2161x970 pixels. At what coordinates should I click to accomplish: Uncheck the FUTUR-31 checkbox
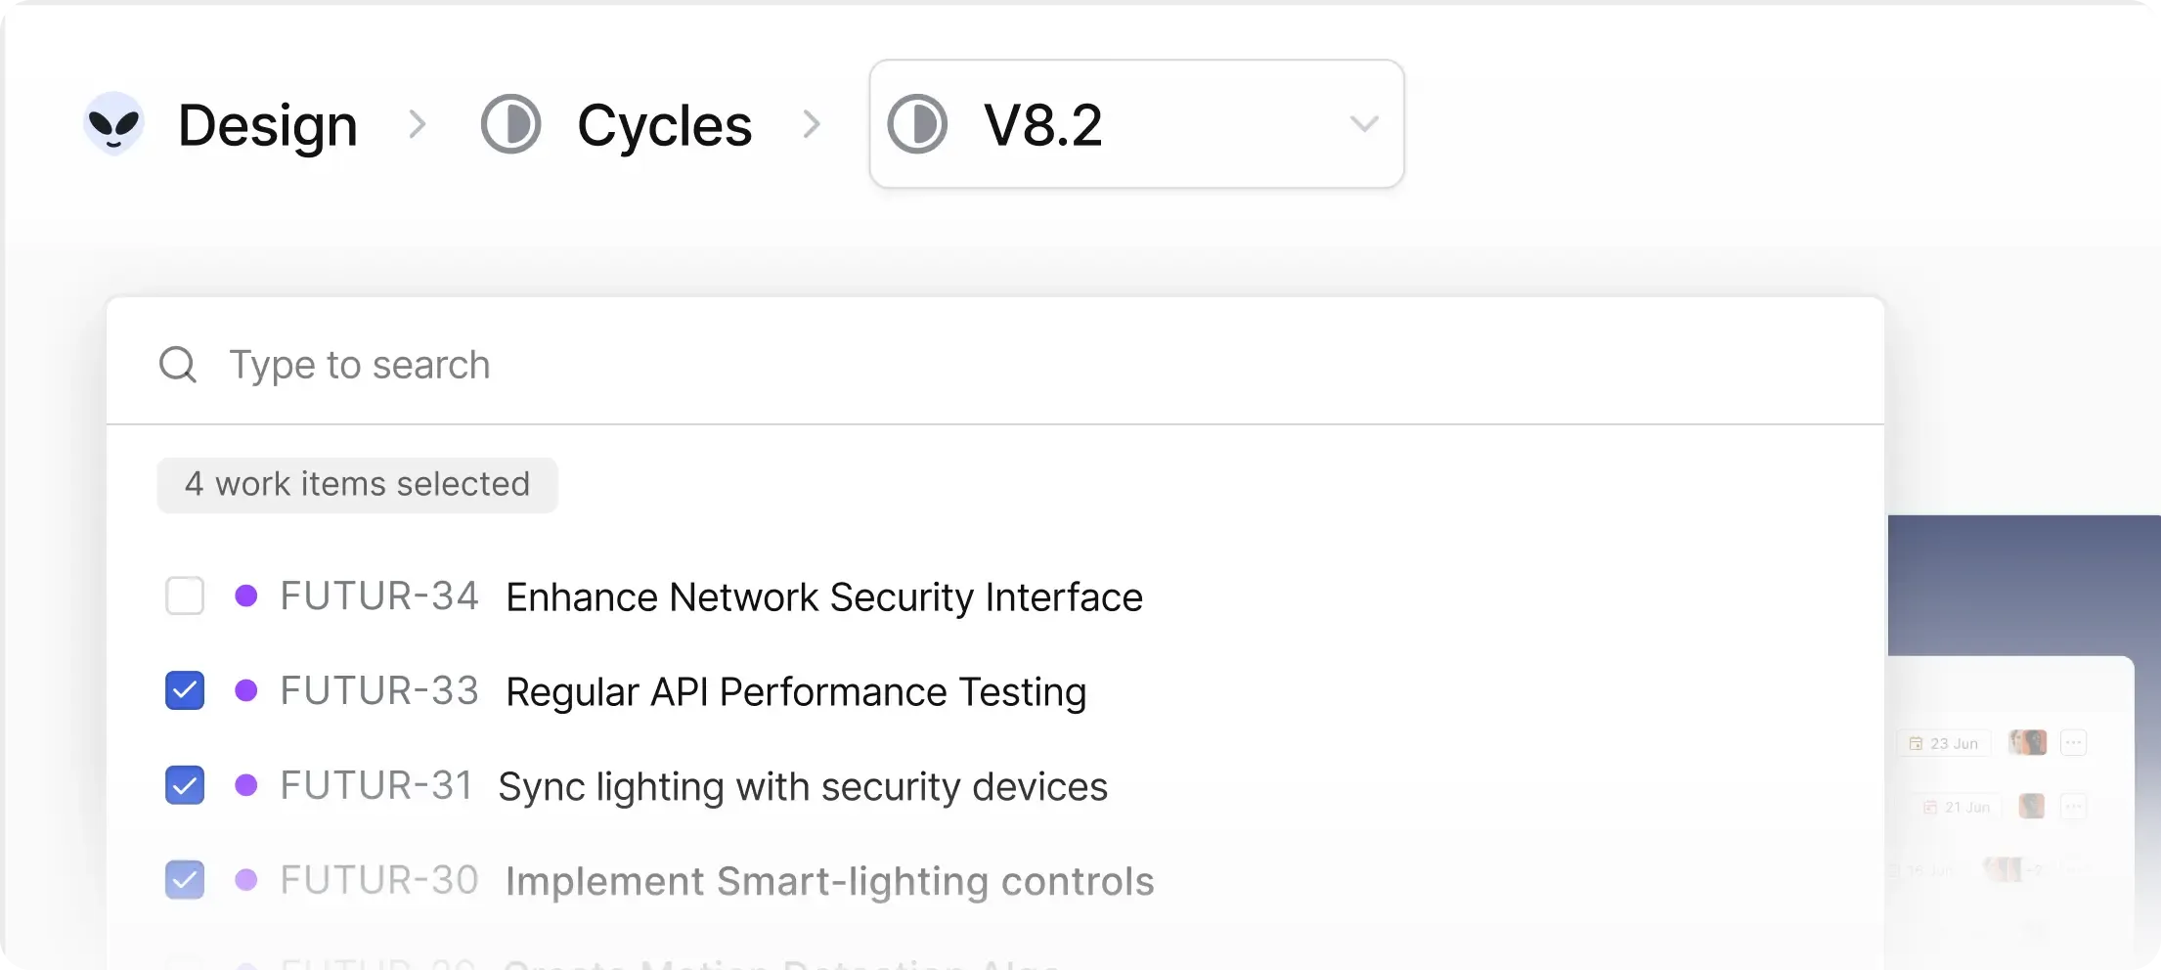(x=184, y=785)
